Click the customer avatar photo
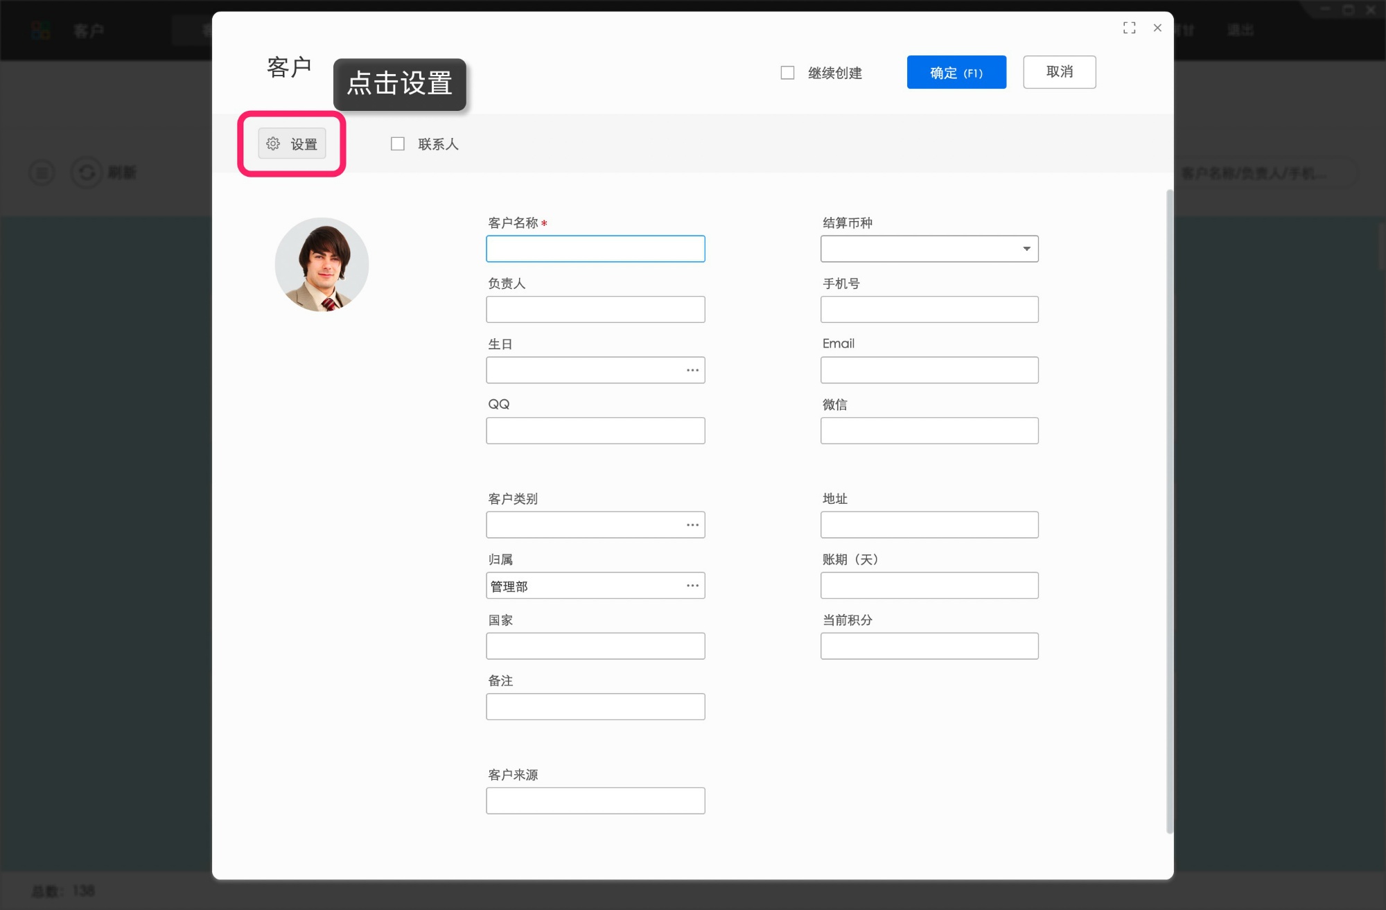Screen dimensions: 1386x910 [x=322, y=265]
